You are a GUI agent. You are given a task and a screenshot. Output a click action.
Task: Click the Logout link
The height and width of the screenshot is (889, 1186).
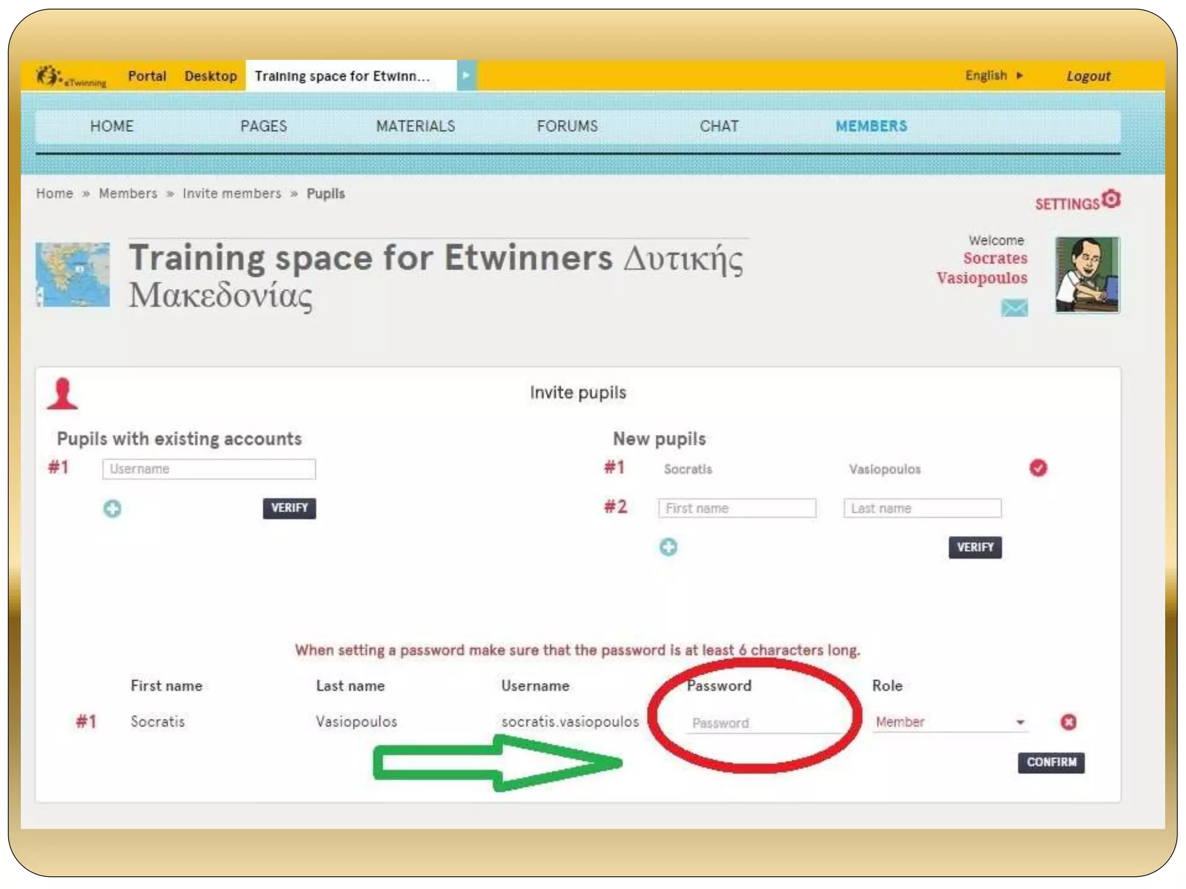pos(1088,76)
